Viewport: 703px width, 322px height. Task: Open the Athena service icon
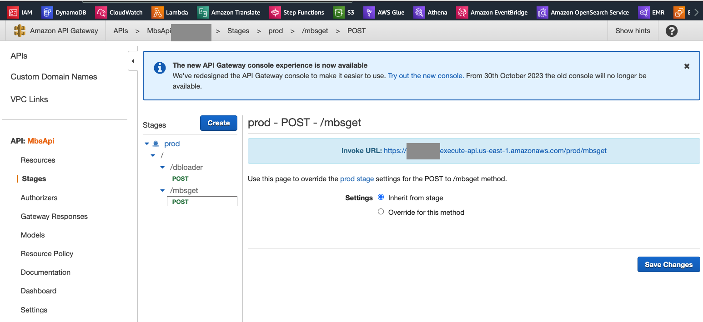(419, 12)
